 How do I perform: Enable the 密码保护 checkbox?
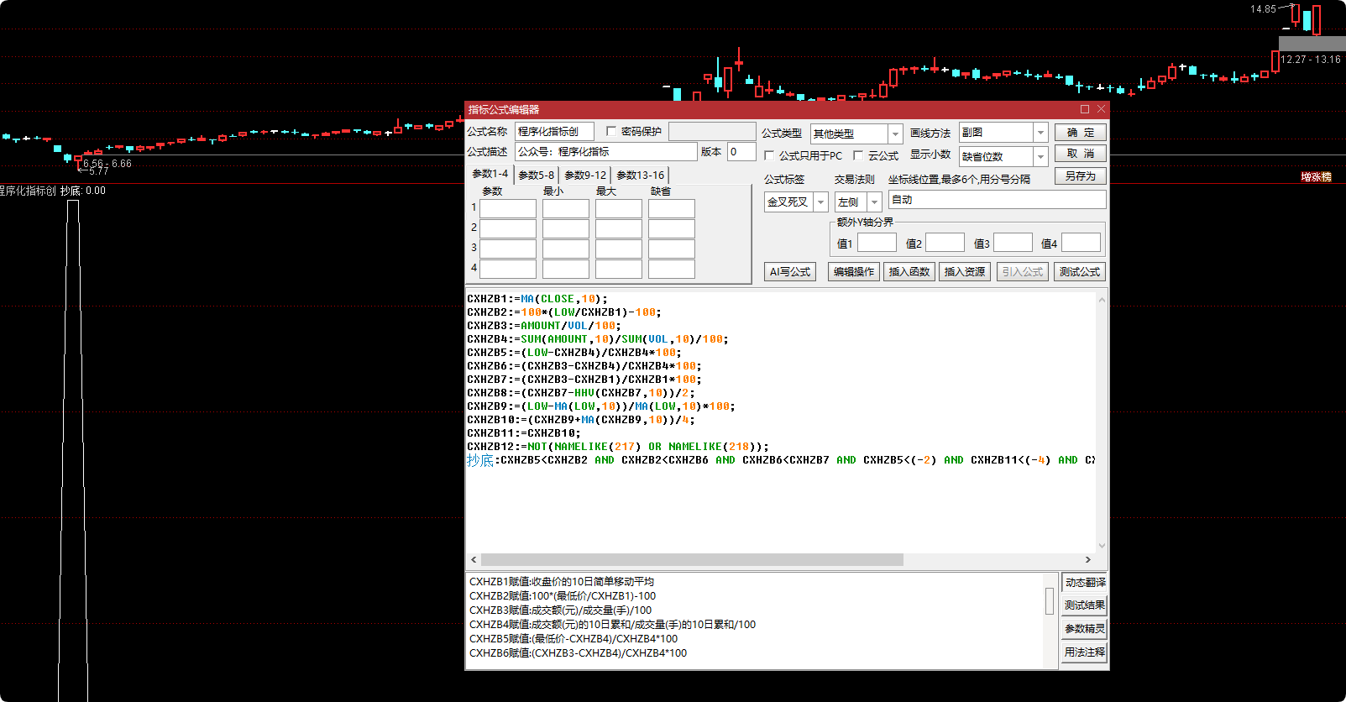coord(611,131)
